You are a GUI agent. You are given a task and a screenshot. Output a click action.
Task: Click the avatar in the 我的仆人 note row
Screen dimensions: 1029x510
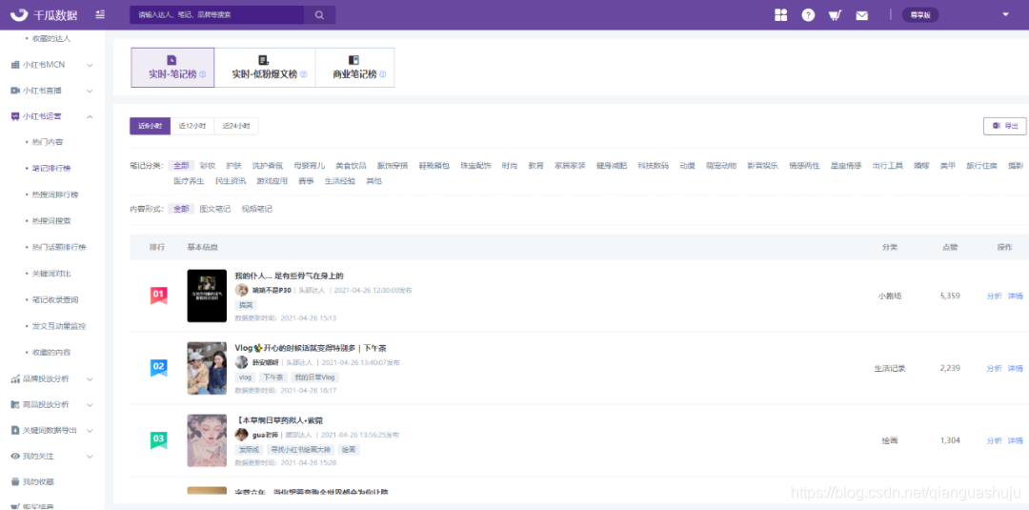pyautogui.click(x=241, y=290)
